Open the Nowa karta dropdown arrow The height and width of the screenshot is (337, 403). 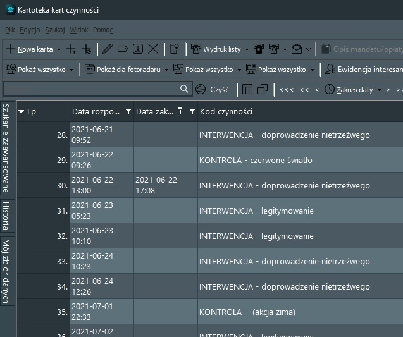[x=59, y=49]
